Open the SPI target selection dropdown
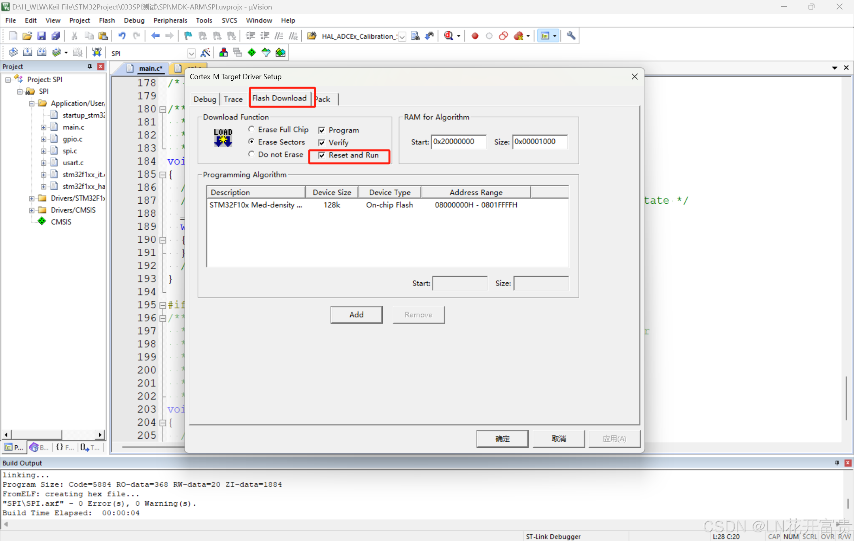854x541 pixels. (x=191, y=53)
